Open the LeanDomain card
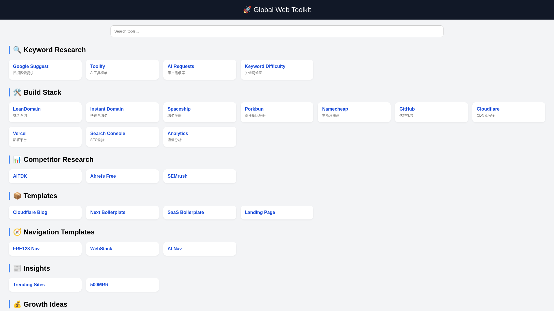554x311 pixels. [x=45, y=112]
